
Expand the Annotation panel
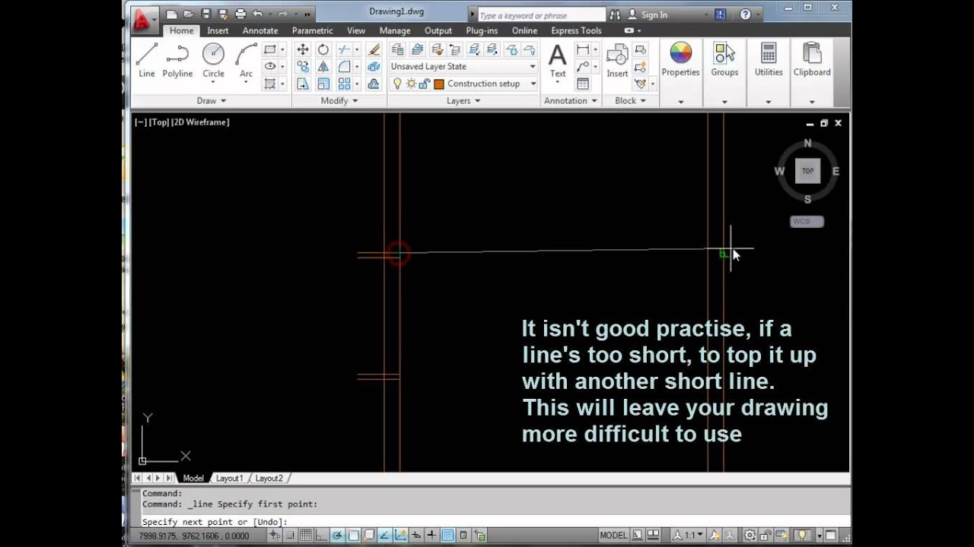[x=571, y=100]
